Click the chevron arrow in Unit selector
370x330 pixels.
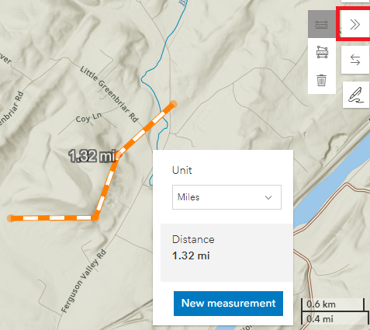[x=268, y=197]
